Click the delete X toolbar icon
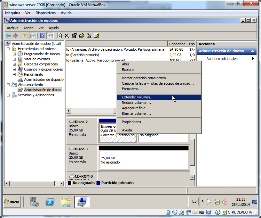261x218 pixels. [67, 36]
